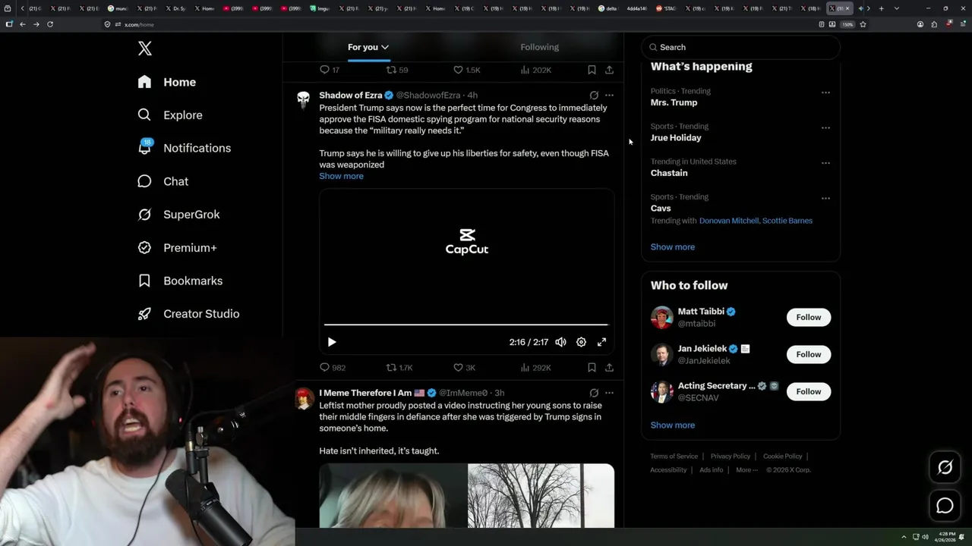Viewport: 972px width, 546px height.
Task: Go to Home in sidebar
Action: point(167,82)
